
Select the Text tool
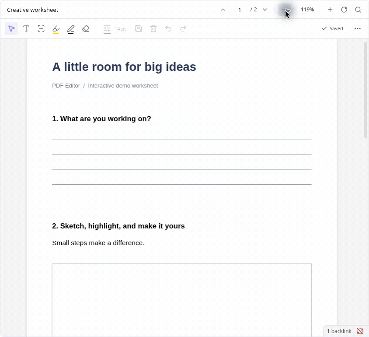click(26, 29)
